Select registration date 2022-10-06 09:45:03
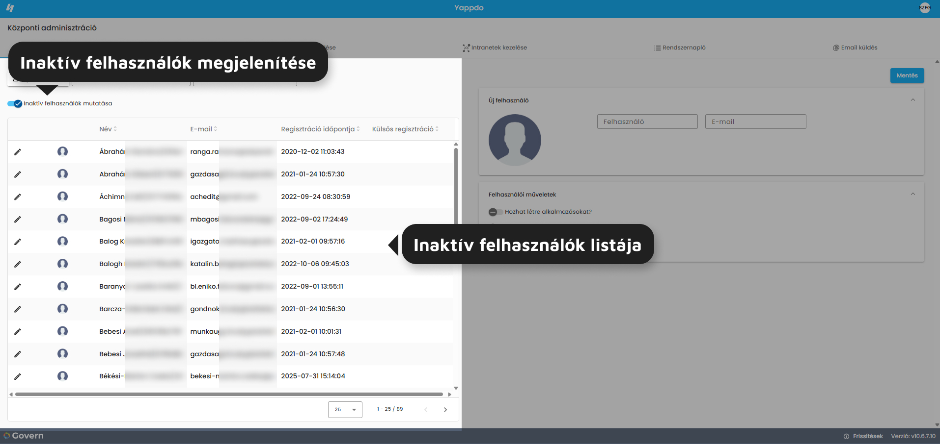Image resolution: width=940 pixels, height=444 pixels. coord(315,264)
